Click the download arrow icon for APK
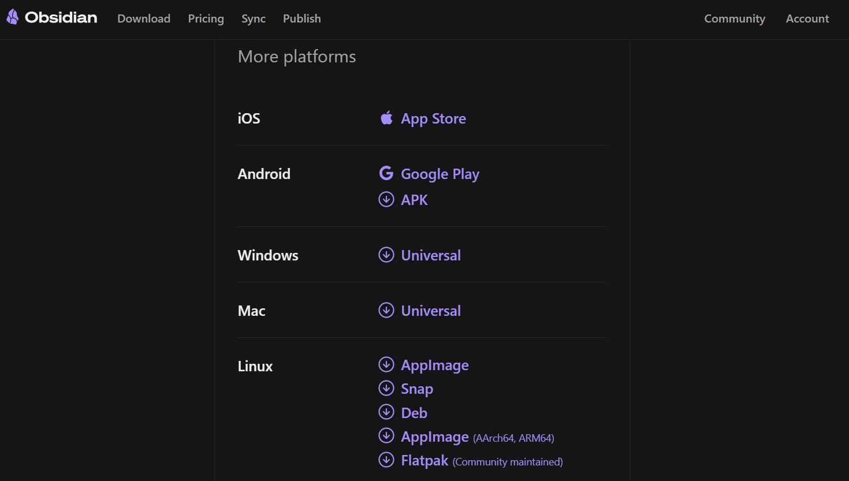This screenshot has height=481, width=849. click(x=386, y=199)
